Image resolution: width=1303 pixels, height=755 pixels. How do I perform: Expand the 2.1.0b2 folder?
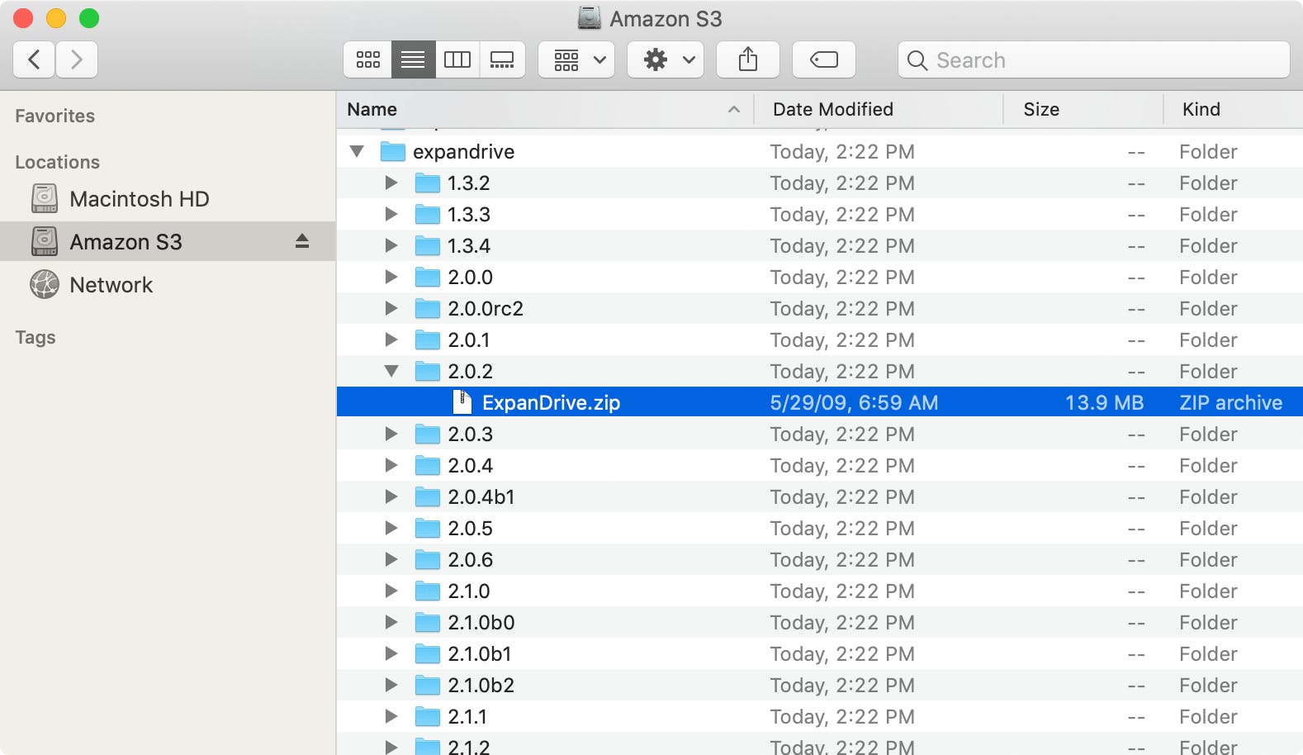pyautogui.click(x=391, y=685)
